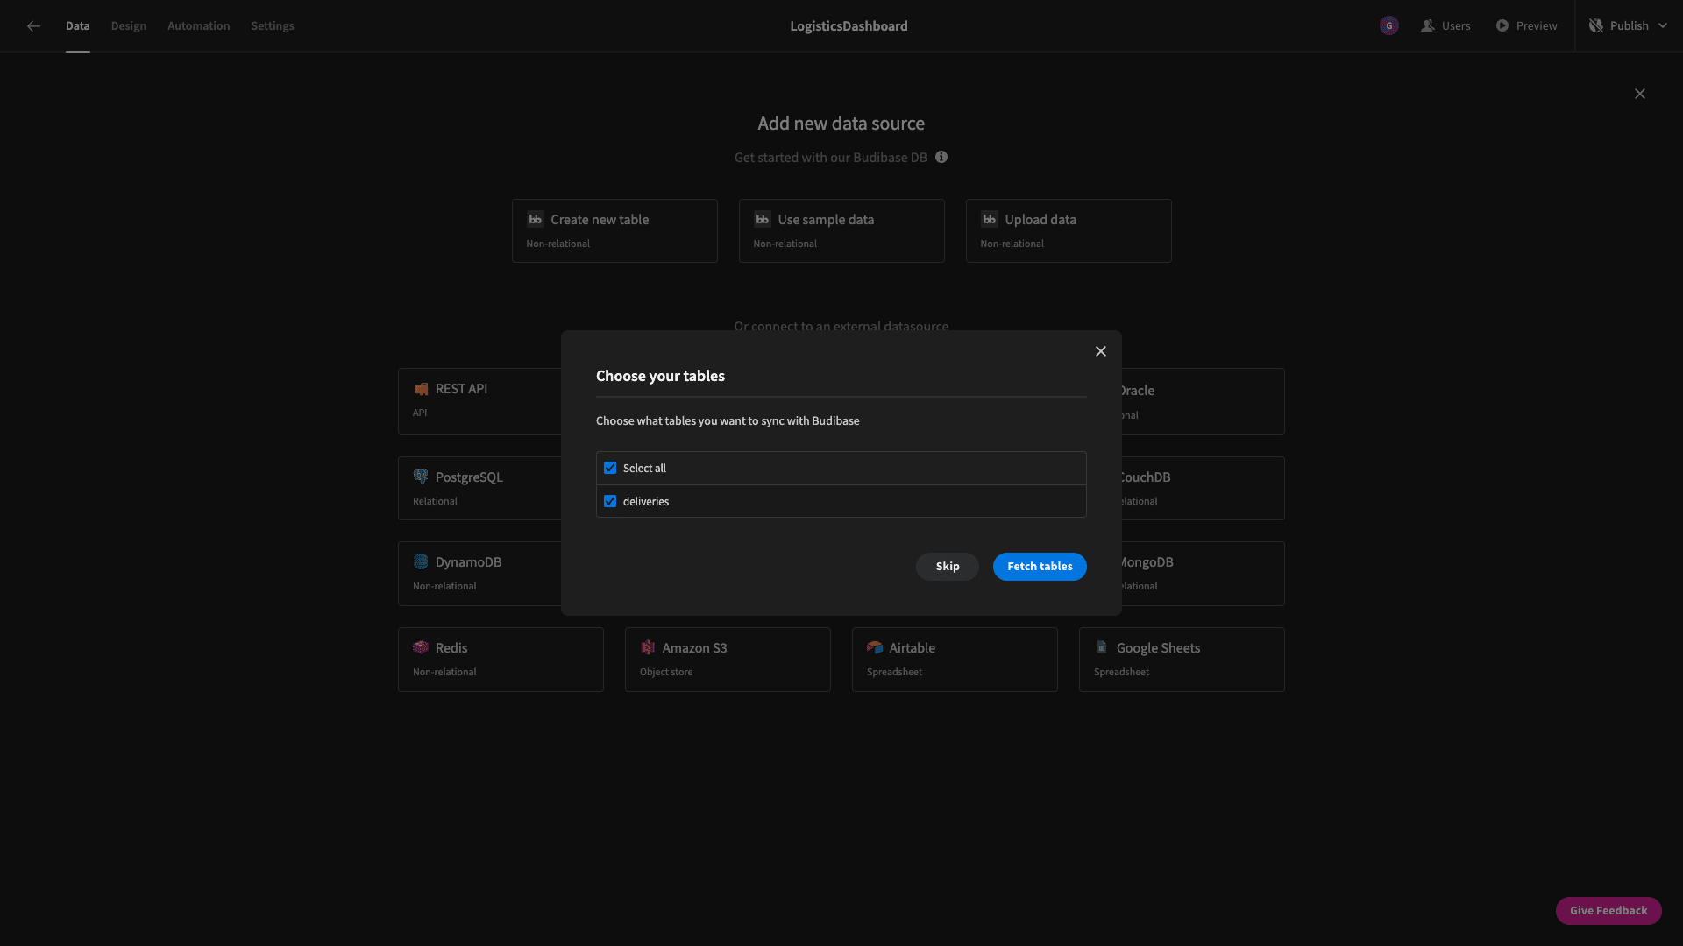
Task: Click the Fetch tables button
Action: click(x=1040, y=567)
